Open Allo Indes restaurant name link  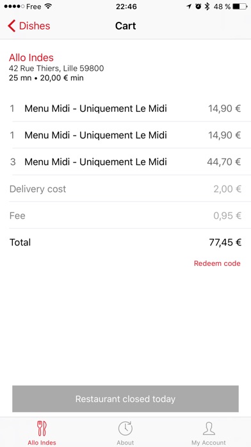tap(31, 58)
